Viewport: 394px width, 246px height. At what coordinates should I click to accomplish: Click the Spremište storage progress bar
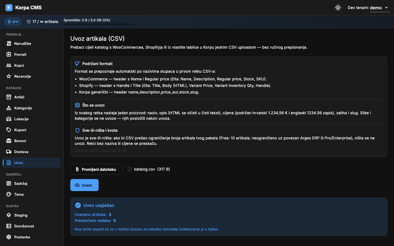point(99,24)
